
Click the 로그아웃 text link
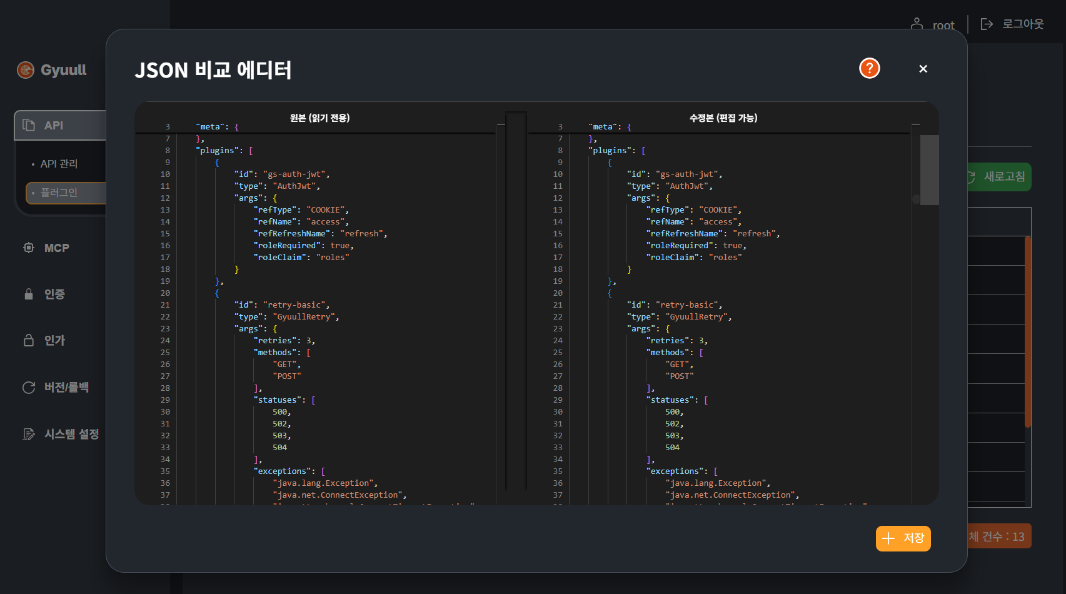click(1023, 24)
